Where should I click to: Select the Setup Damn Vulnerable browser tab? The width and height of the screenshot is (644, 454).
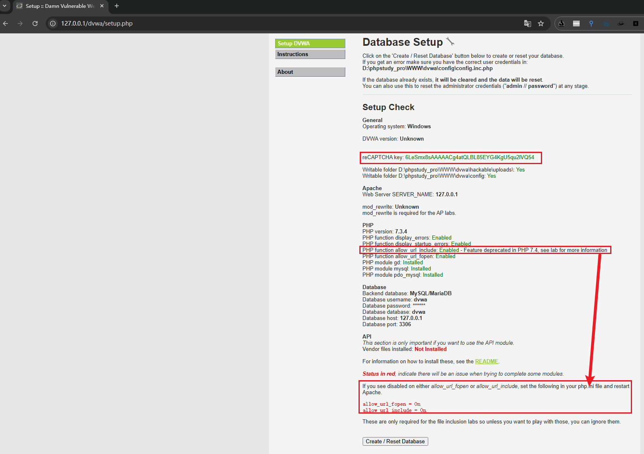pos(58,6)
